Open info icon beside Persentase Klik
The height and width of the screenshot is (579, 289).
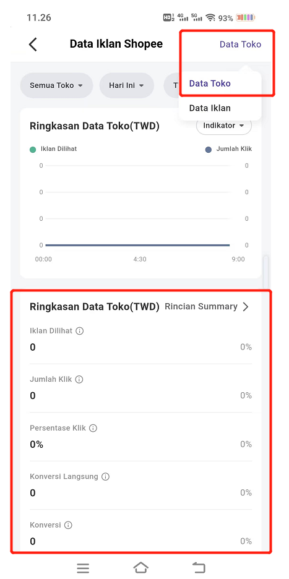pos(93,428)
